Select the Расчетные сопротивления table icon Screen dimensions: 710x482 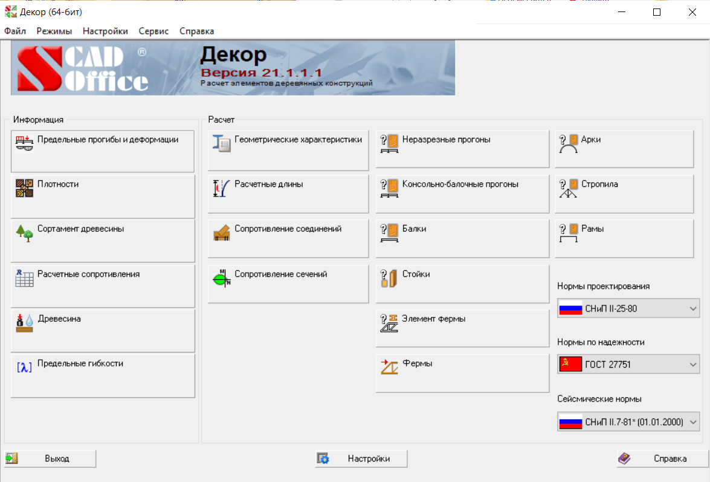pyautogui.click(x=24, y=278)
